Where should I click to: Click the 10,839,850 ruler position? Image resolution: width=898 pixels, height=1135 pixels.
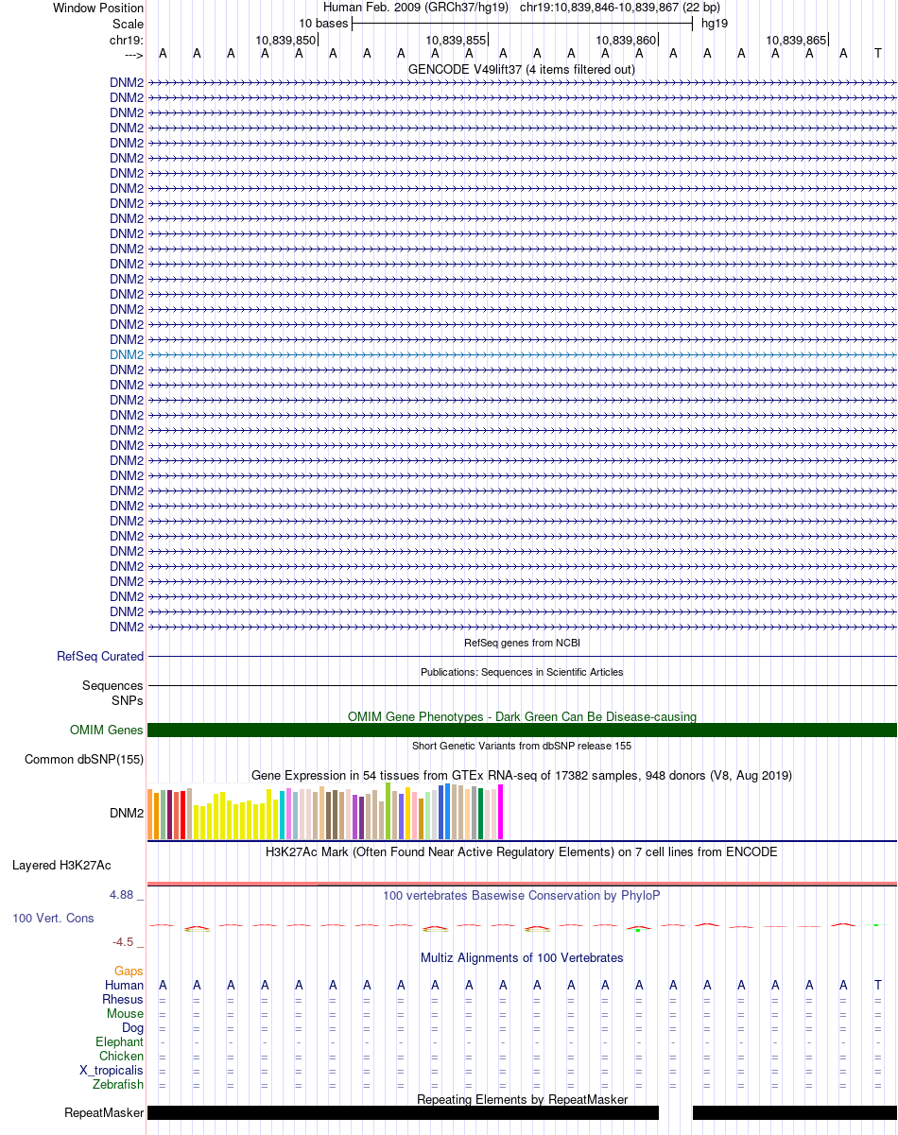click(285, 40)
